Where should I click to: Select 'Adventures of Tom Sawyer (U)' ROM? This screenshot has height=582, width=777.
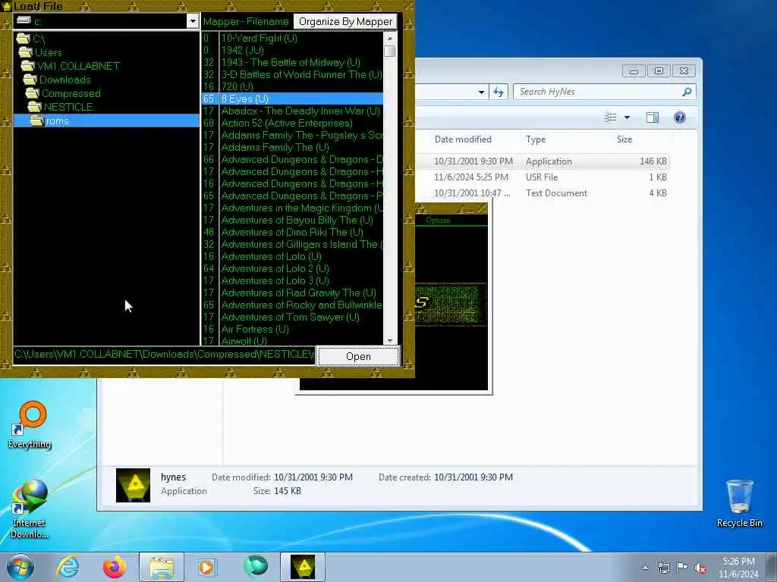[x=291, y=318]
